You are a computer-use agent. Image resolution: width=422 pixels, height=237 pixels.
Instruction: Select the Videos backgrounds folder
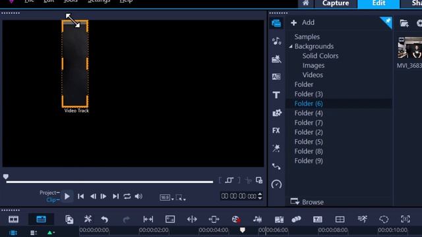click(313, 75)
